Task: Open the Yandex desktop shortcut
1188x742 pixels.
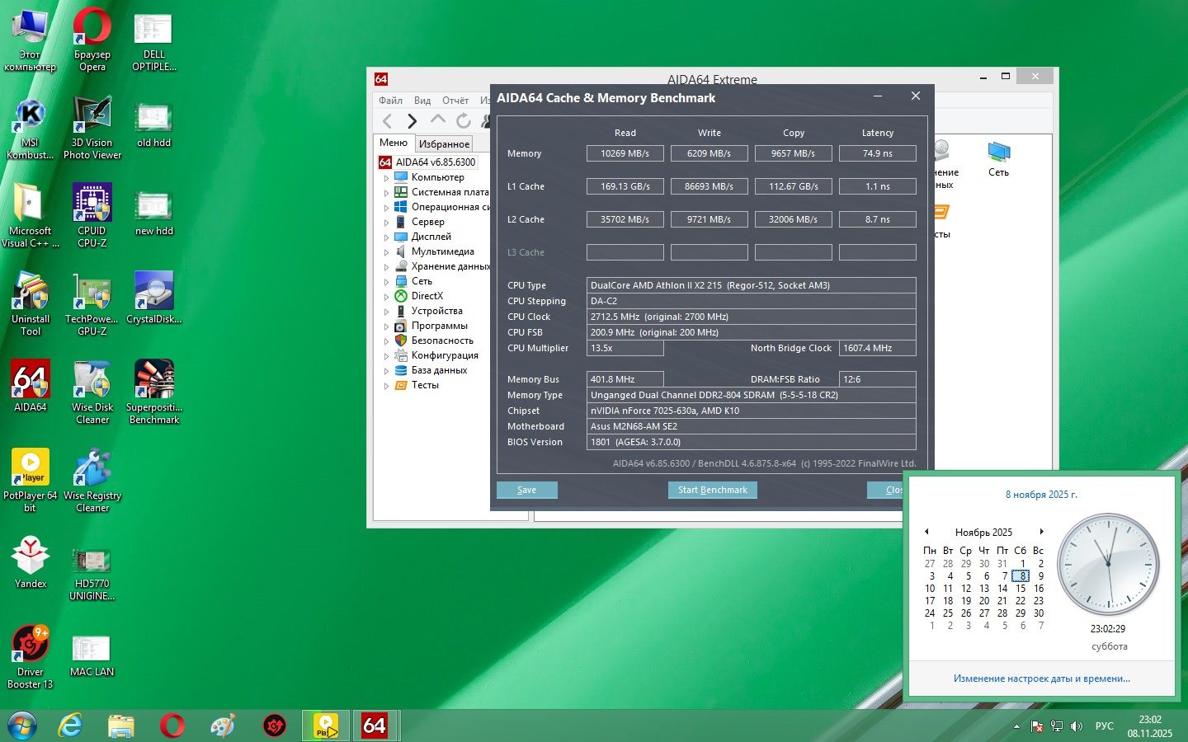Action: (31, 563)
